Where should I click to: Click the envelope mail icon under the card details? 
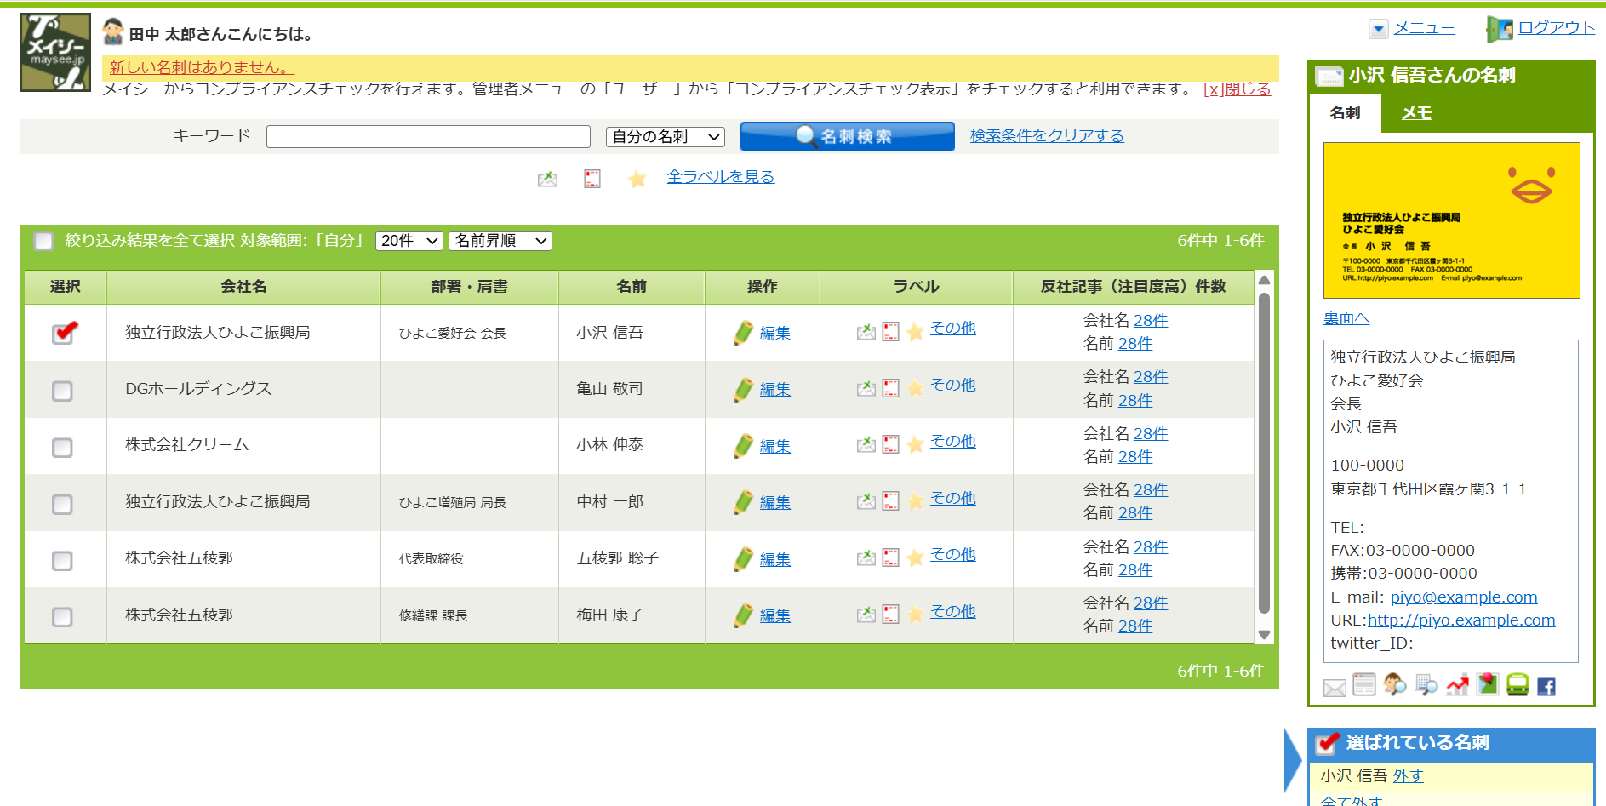(1335, 686)
